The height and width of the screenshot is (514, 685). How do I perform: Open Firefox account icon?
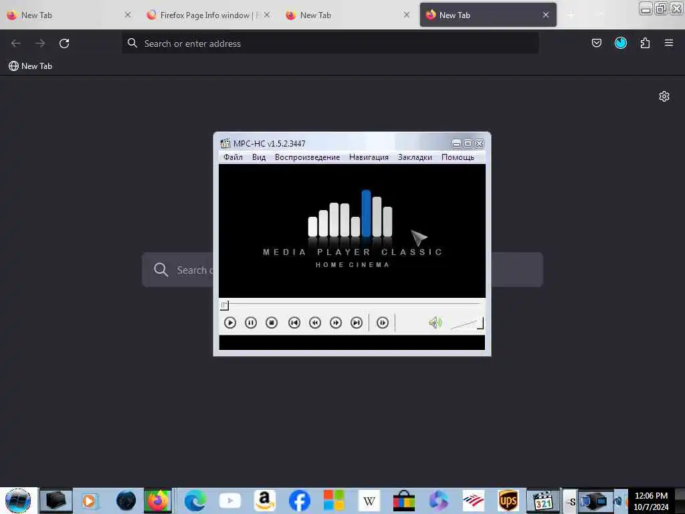(620, 43)
